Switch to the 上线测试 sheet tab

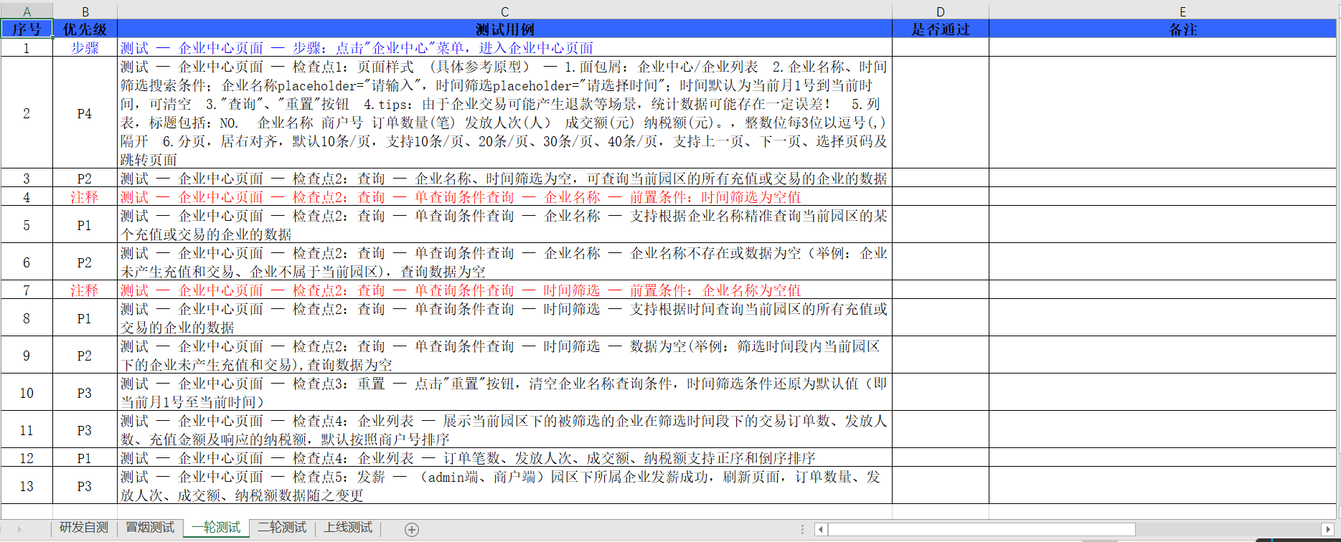pyautogui.click(x=348, y=528)
